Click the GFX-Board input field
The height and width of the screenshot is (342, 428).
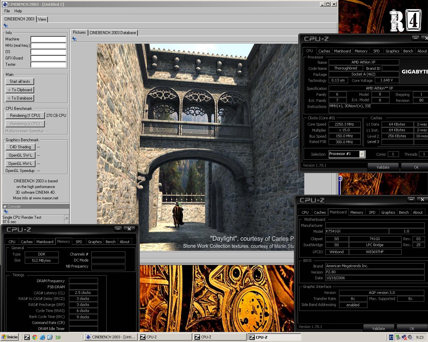(48, 58)
